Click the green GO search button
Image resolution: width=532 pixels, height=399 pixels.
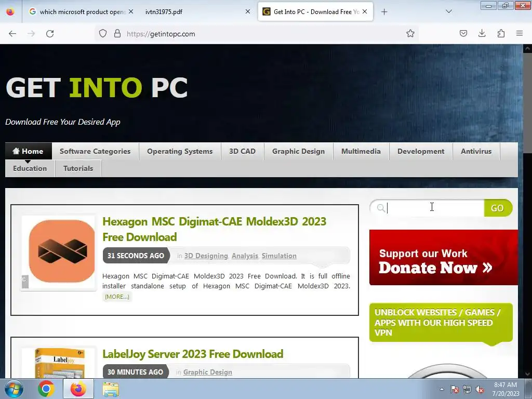click(498, 208)
